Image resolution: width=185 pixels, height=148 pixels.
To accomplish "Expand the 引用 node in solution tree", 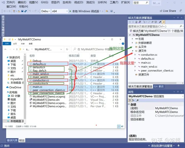I will coord(132,39).
